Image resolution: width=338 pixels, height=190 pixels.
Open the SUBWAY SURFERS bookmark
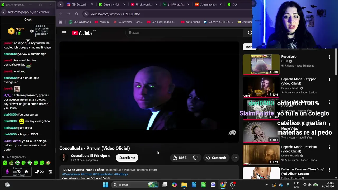(x=219, y=22)
